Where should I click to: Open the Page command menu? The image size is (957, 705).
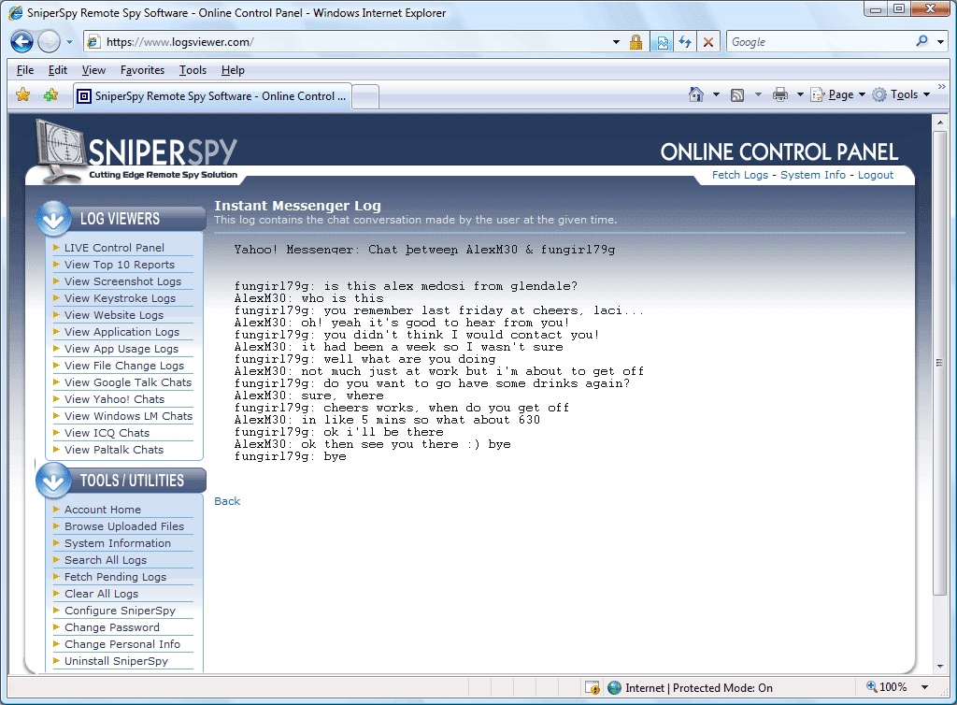tap(838, 94)
